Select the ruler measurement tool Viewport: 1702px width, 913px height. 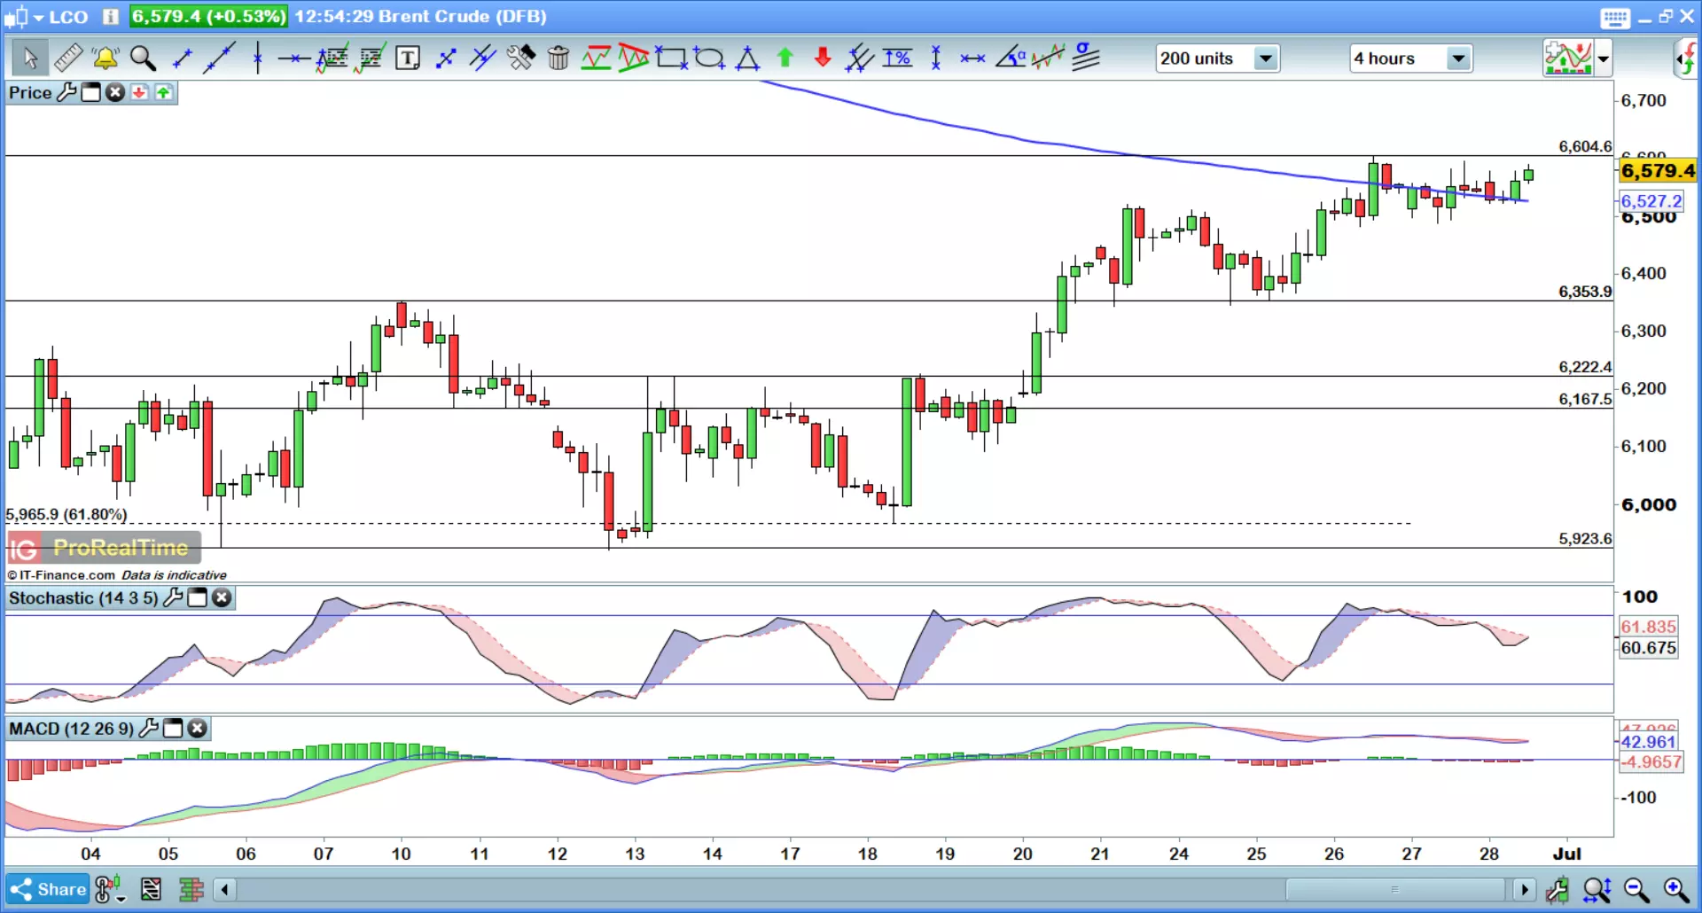[68, 59]
